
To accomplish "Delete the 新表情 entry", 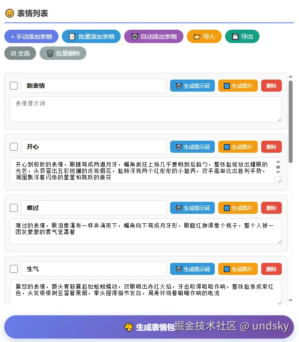I will [x=272, y=86].
